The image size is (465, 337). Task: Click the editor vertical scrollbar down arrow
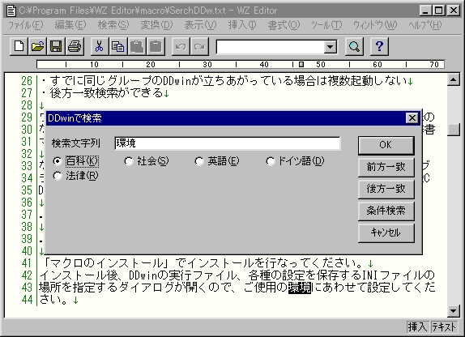tap(454, 310)
